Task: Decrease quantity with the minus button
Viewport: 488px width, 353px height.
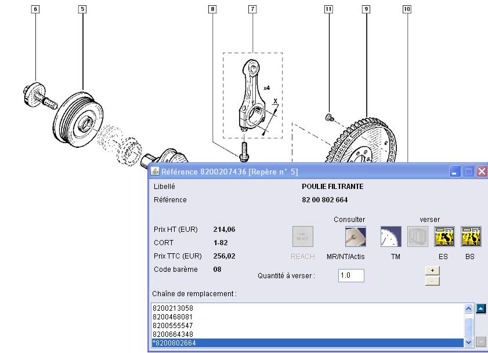Action: 432,281
